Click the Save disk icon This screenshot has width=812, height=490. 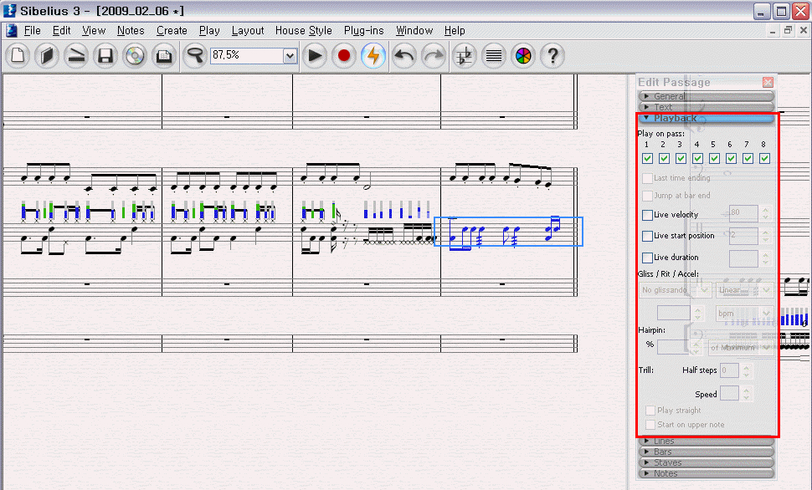coord(105,56)
